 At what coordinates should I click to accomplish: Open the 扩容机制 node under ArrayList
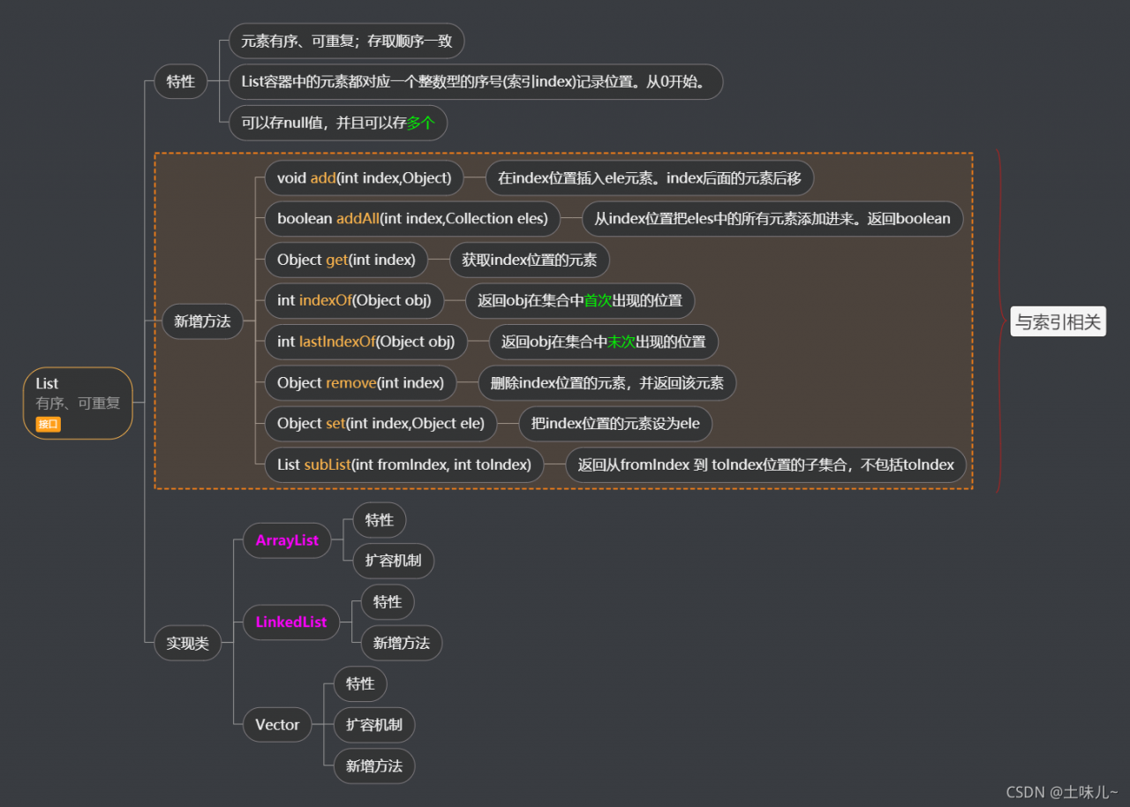point(393,560)
